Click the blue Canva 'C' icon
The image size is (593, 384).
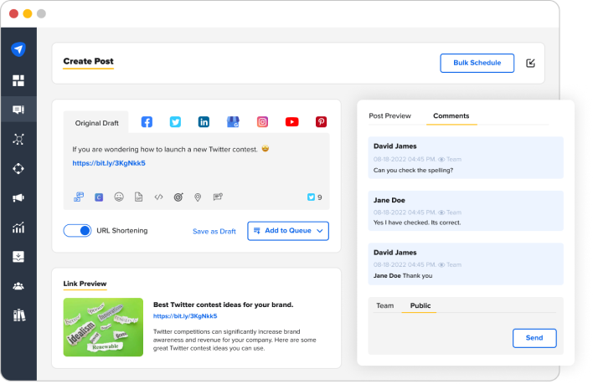(x=99, y=197)
